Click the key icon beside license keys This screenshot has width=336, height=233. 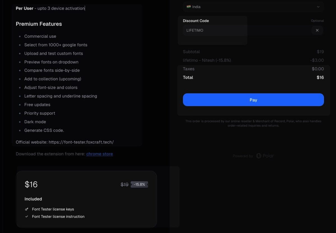pos(27,209)
